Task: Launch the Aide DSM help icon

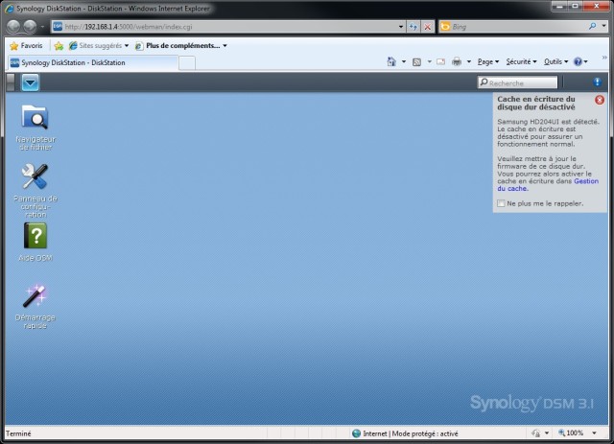Action: [35, 236]
